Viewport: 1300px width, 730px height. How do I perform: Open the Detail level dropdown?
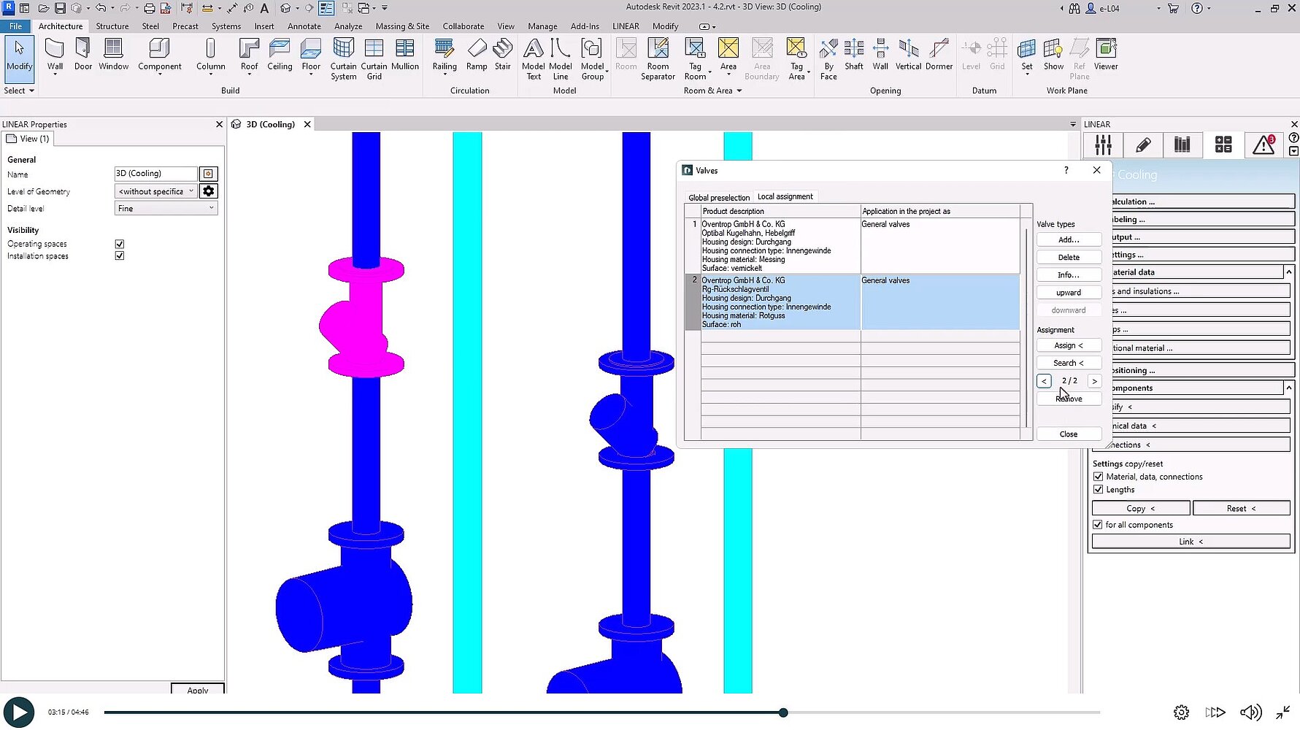pyautogui.click(x=166, y=209)
